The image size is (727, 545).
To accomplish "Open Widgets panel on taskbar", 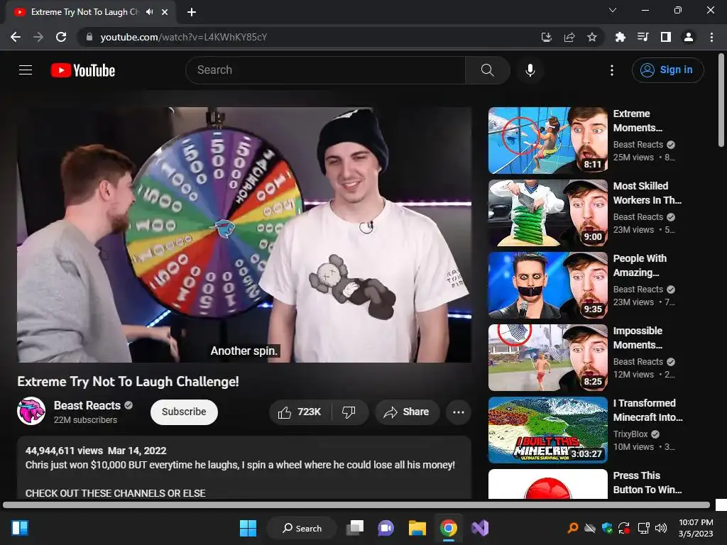I will [x=20, y=528].
